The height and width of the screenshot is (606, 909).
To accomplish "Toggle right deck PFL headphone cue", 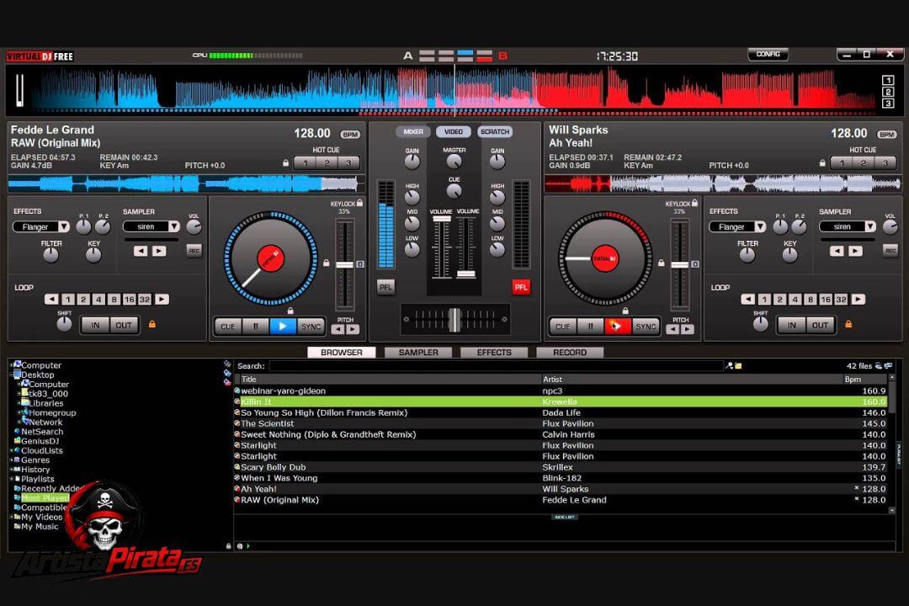I will click(521, 287).
